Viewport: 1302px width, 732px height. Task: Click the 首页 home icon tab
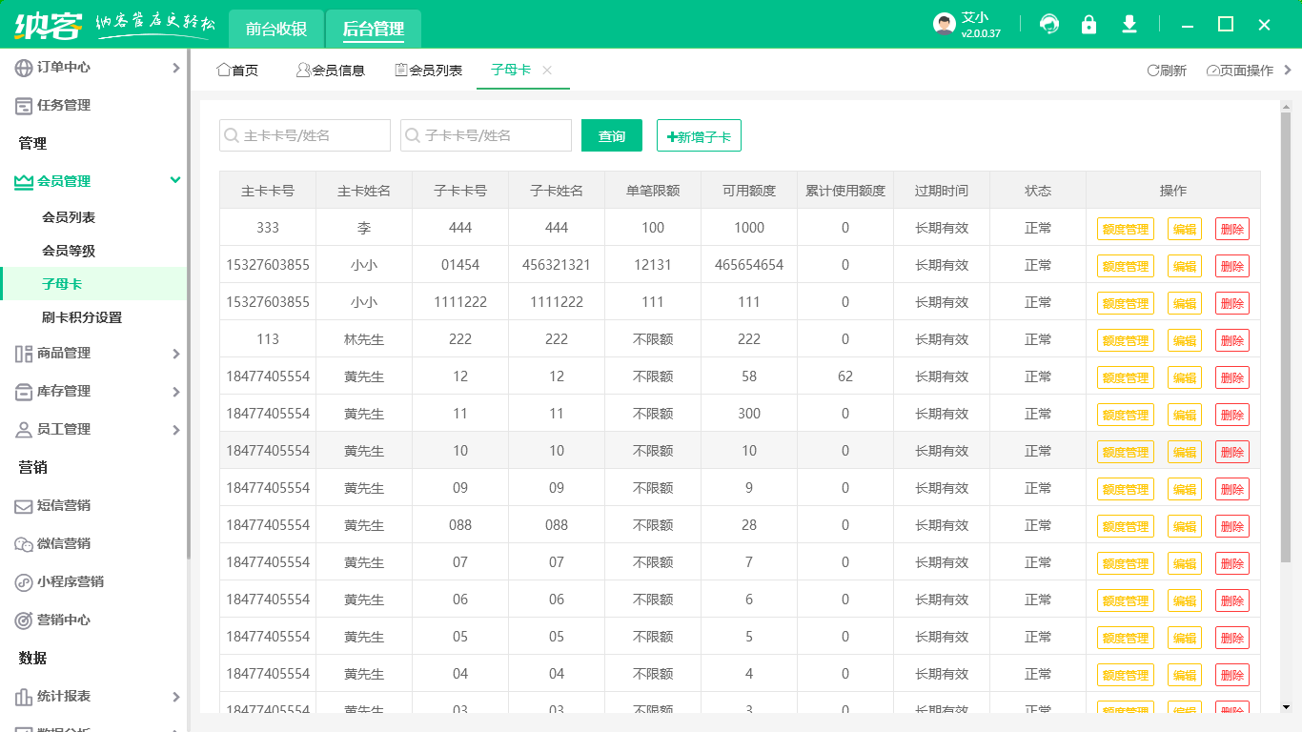pyautogui.click(x=224, y=70)
